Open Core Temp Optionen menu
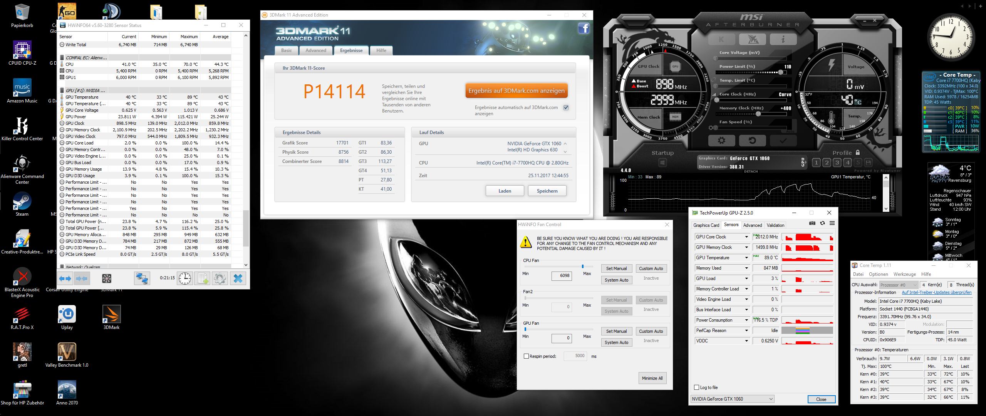The height and width of the screenshot is (416, 986). click(878, 274)
